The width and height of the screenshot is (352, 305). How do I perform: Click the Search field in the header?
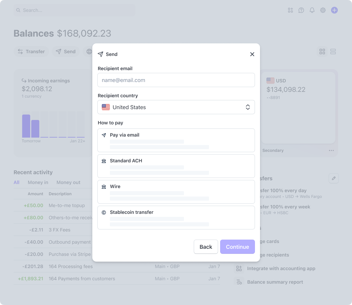[74, 10]
